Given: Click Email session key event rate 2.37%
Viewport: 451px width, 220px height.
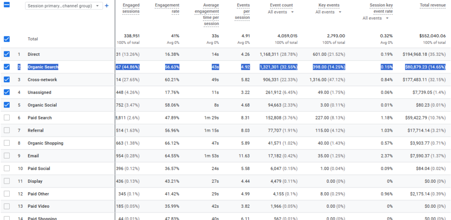Looking at the screenshot, I should [x=387, y=156].
